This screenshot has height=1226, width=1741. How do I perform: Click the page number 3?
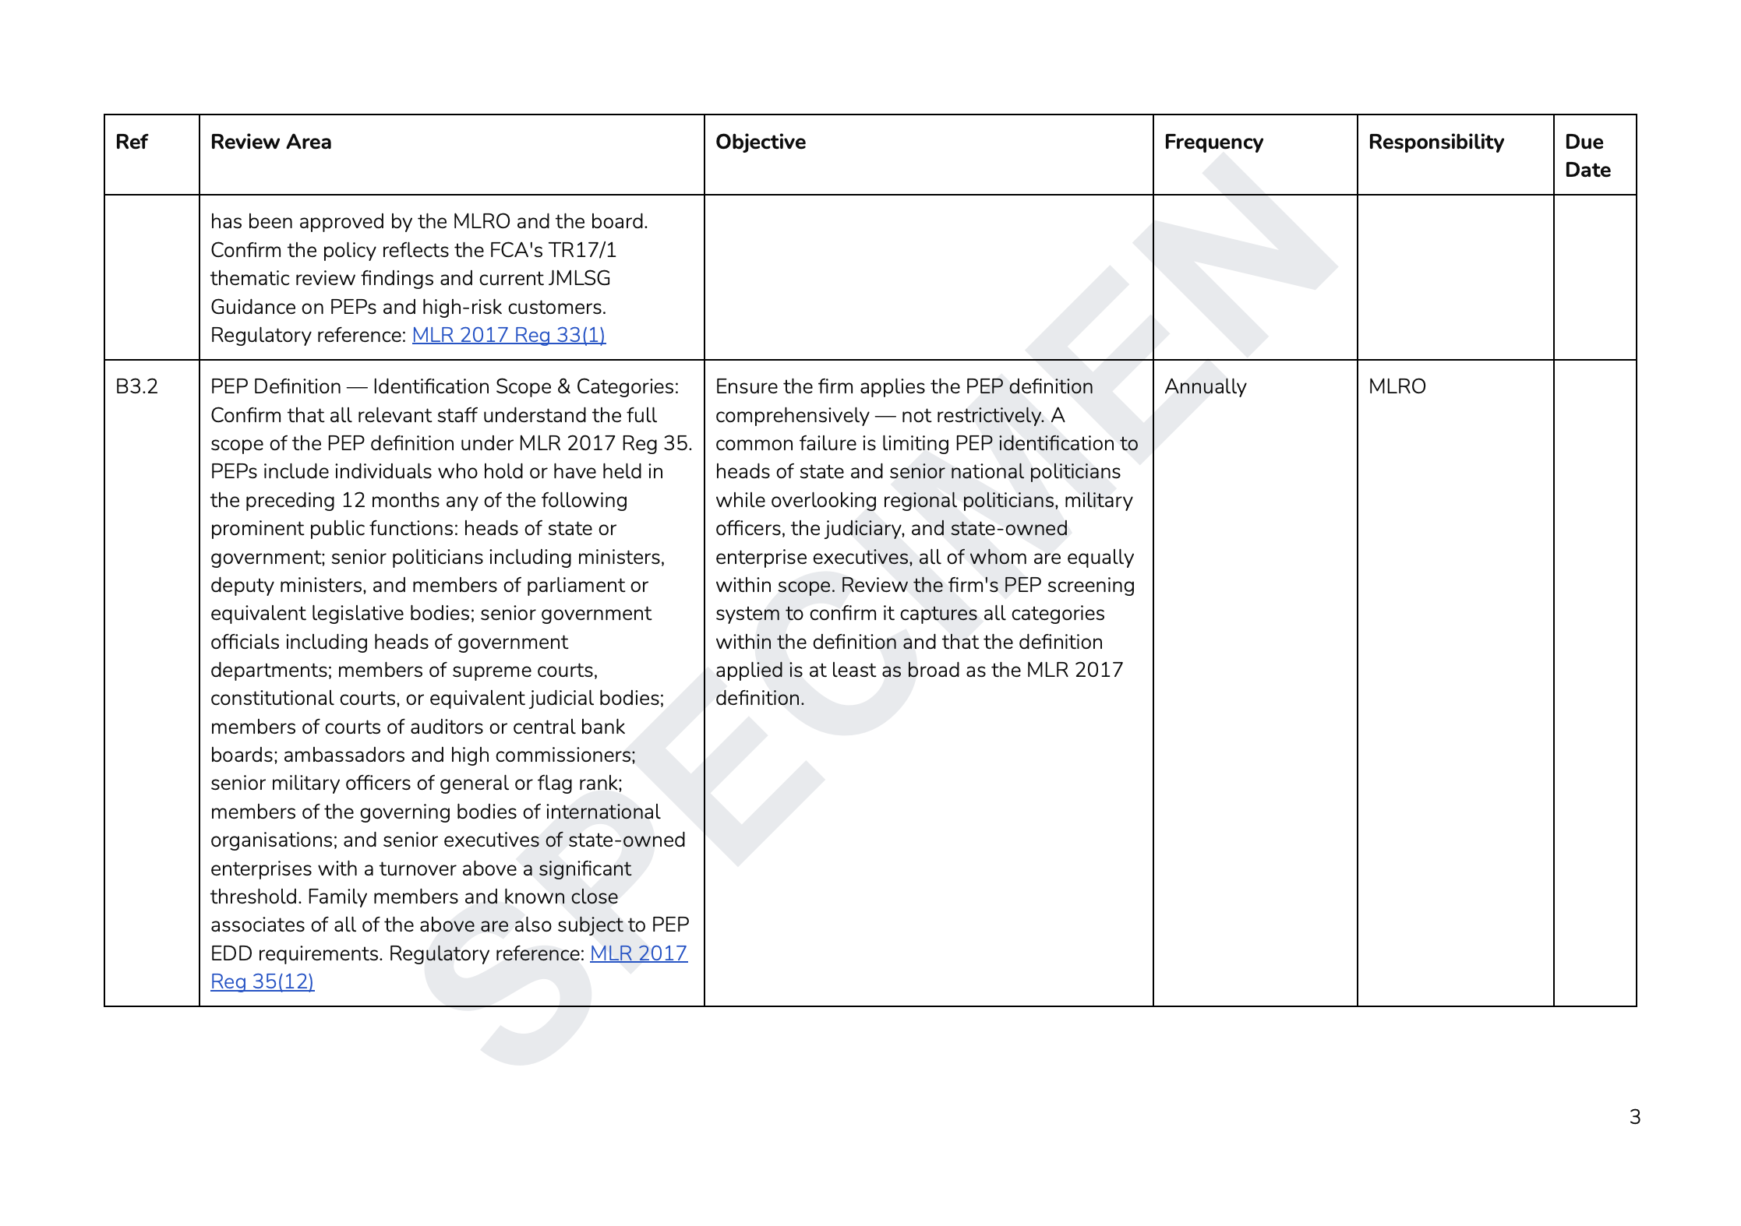point(1634,1117)
